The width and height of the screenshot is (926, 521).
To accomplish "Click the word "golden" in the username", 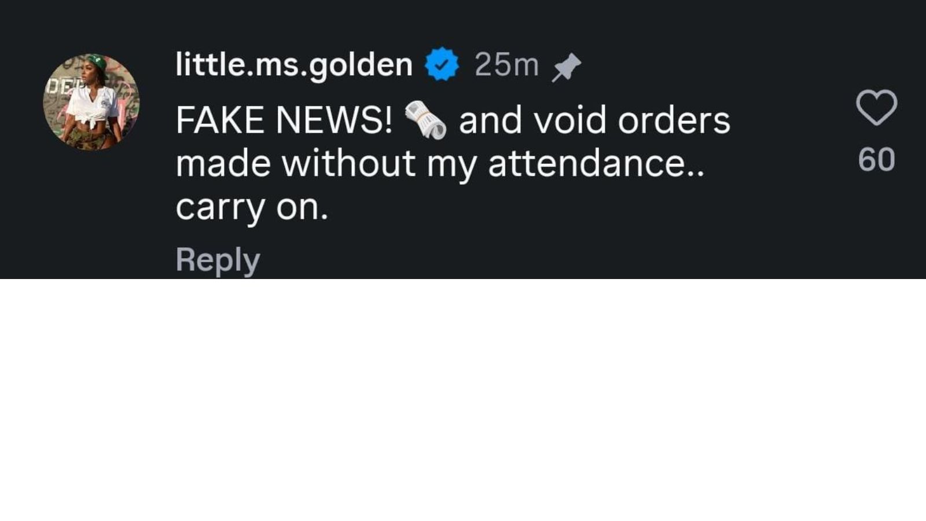I will point(360,65).
